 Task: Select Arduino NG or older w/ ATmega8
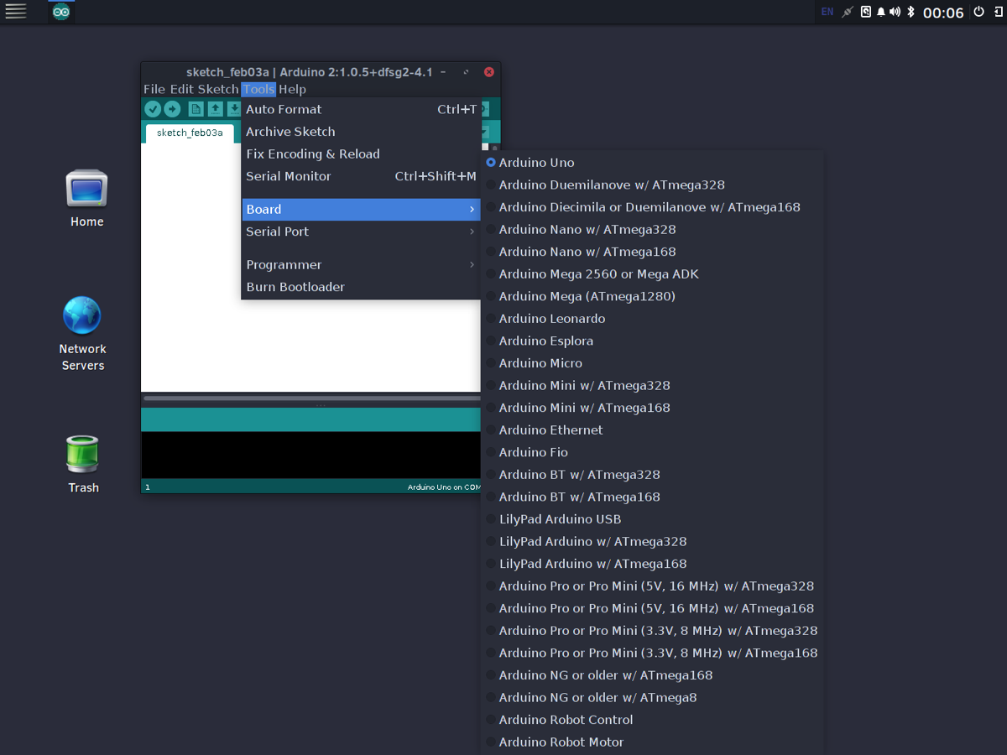coord(652,698)
